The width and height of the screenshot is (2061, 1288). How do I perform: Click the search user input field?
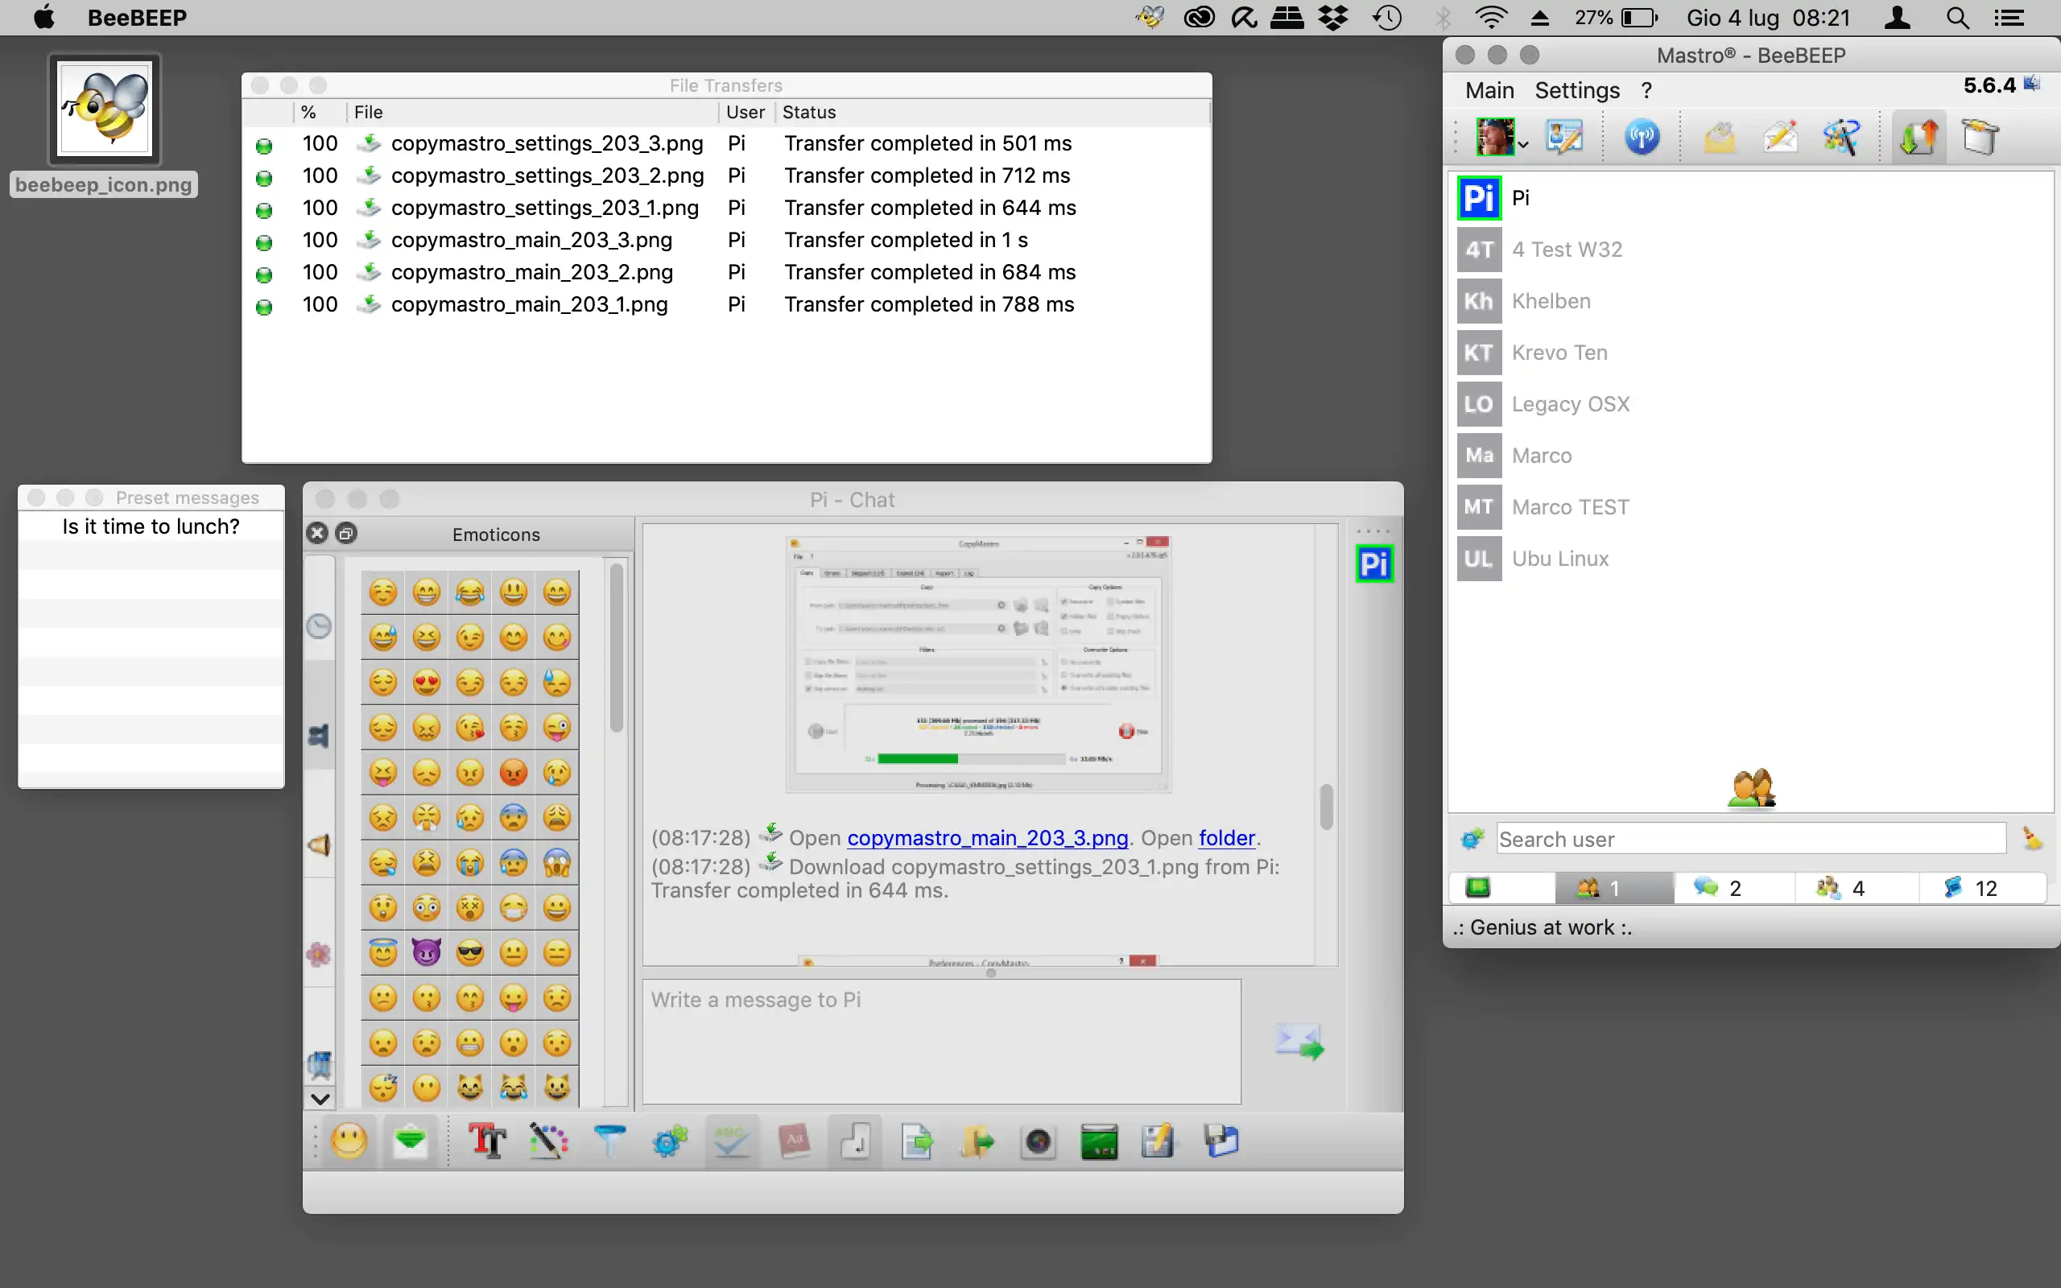point(1751,840)
